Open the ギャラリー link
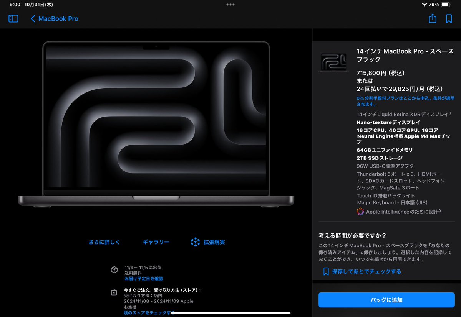 pos(156,242)
